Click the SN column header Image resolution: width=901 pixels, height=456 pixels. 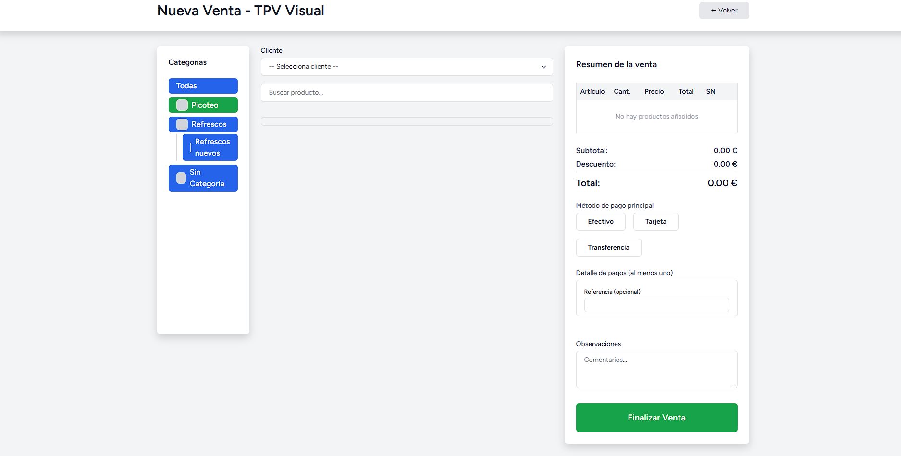coord(710,92)
